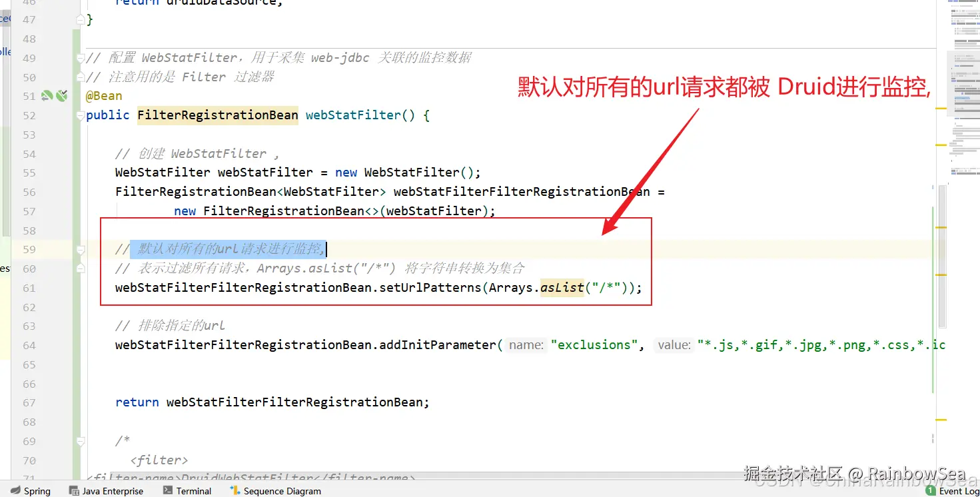Click the "exclusions" string on line 64
This screenshot has width=980, height=497.
[594, 345]
